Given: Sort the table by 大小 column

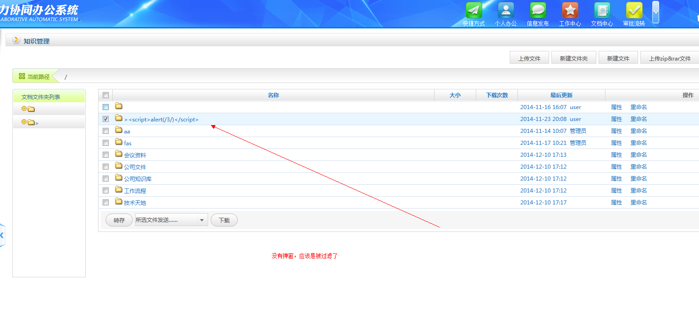Looking at the screenshot, I should pyautogui.click(x=455, y=95).
